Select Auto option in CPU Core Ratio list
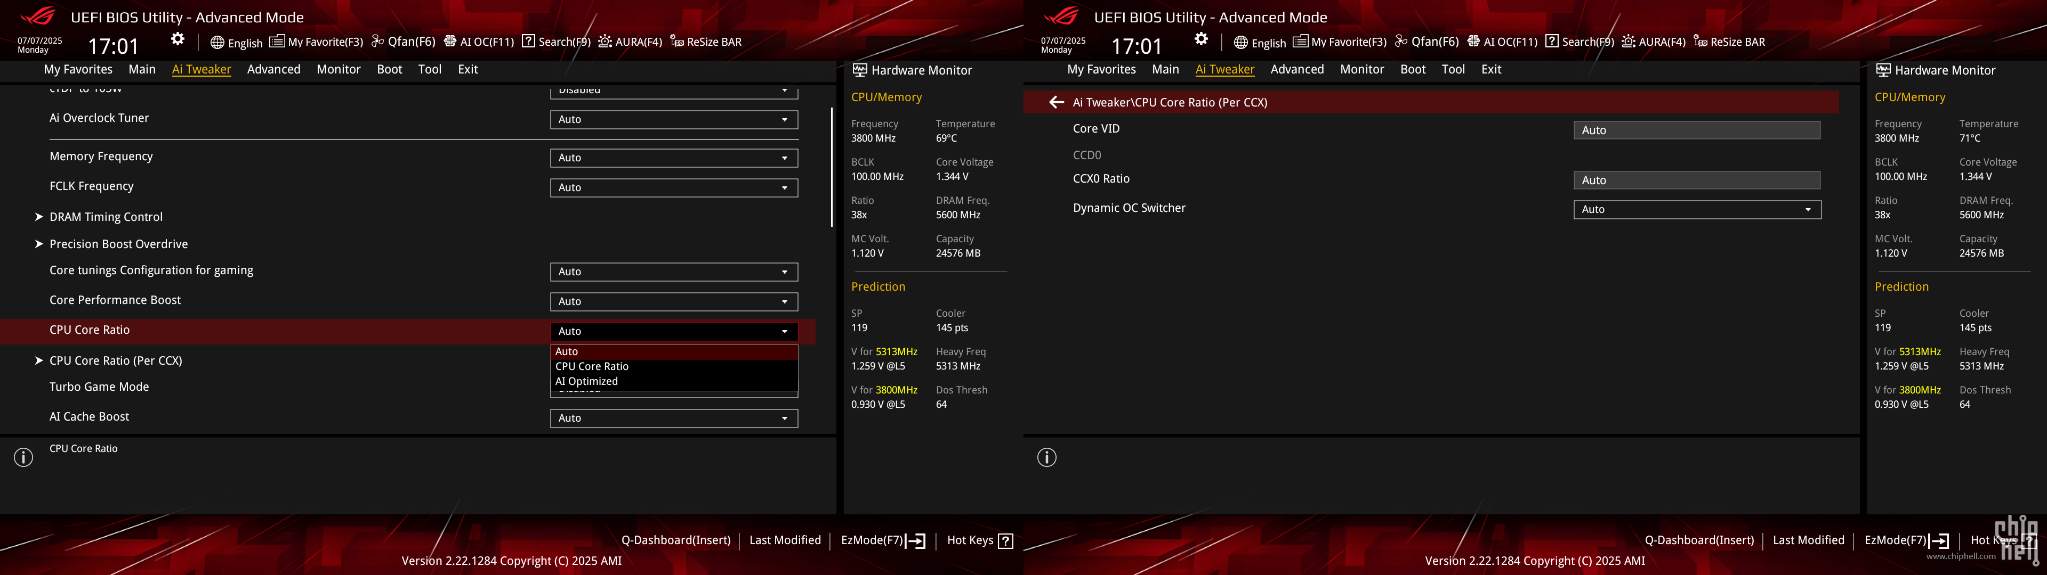 click(674, 352)
